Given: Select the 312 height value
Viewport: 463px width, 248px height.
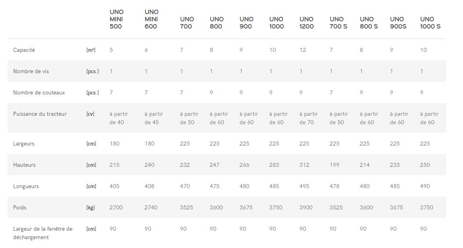Looking at the screenshot, I should (305, 165).
